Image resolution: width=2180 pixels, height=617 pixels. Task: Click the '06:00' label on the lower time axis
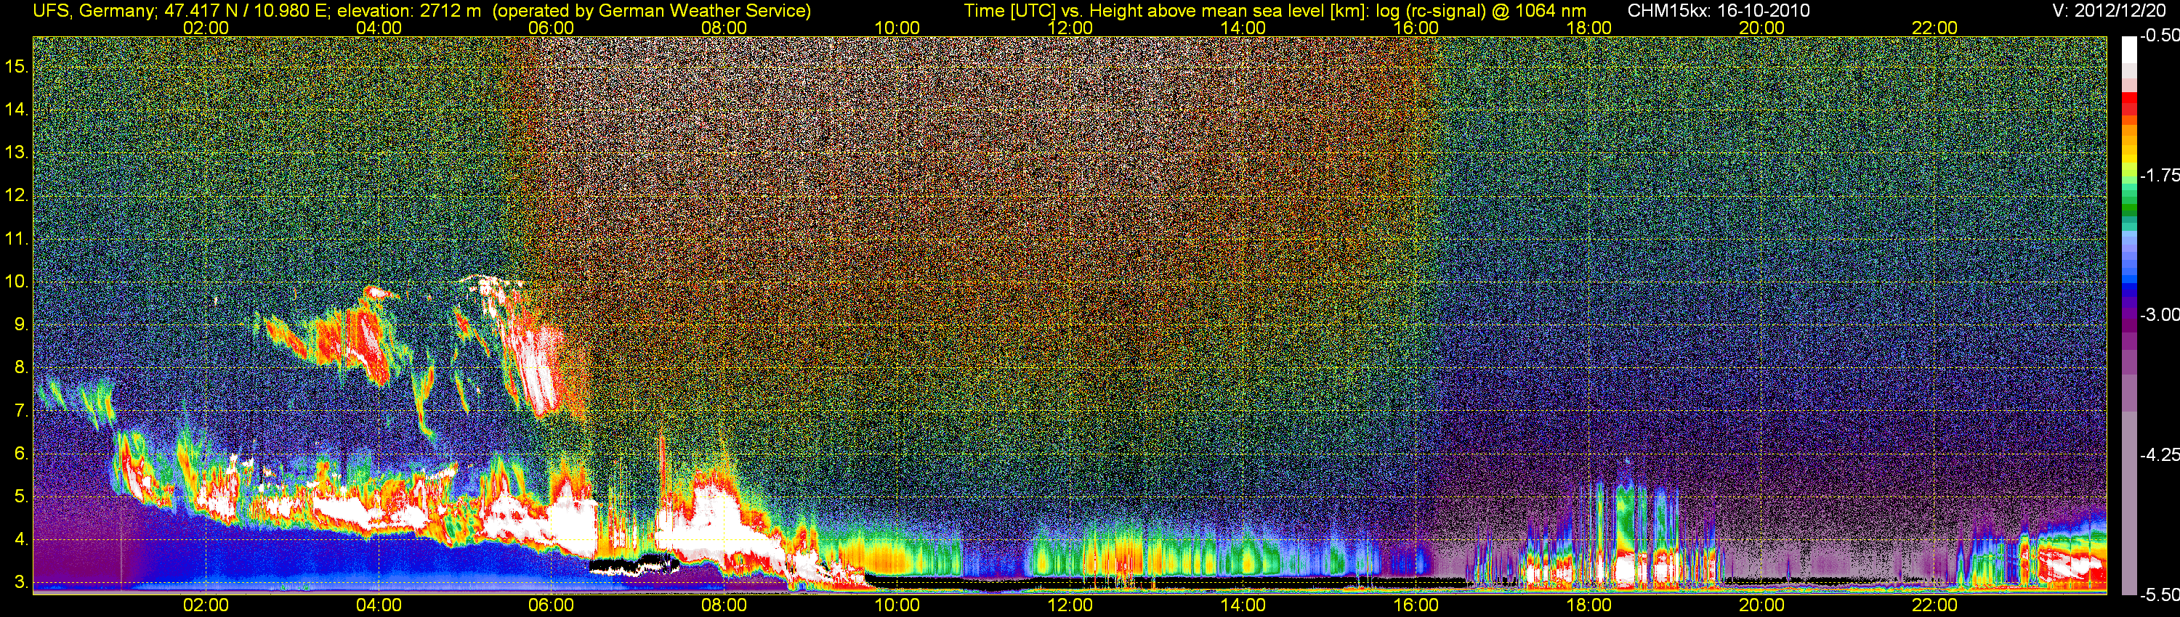[551, 605]
